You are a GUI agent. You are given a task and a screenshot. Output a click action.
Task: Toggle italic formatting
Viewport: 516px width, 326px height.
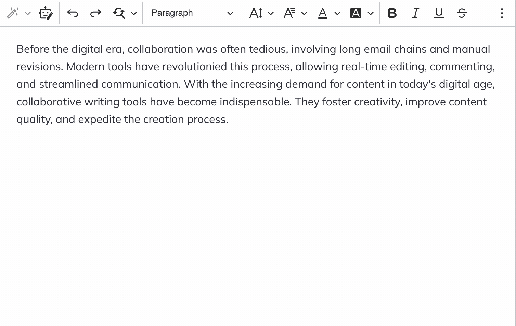click(x=415, y=13)
